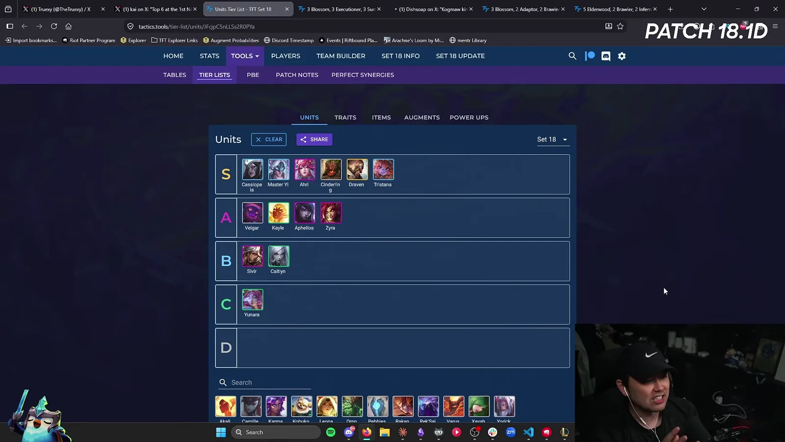
Task: Pick the Akali unit from the pool
Action: point(226,407)
